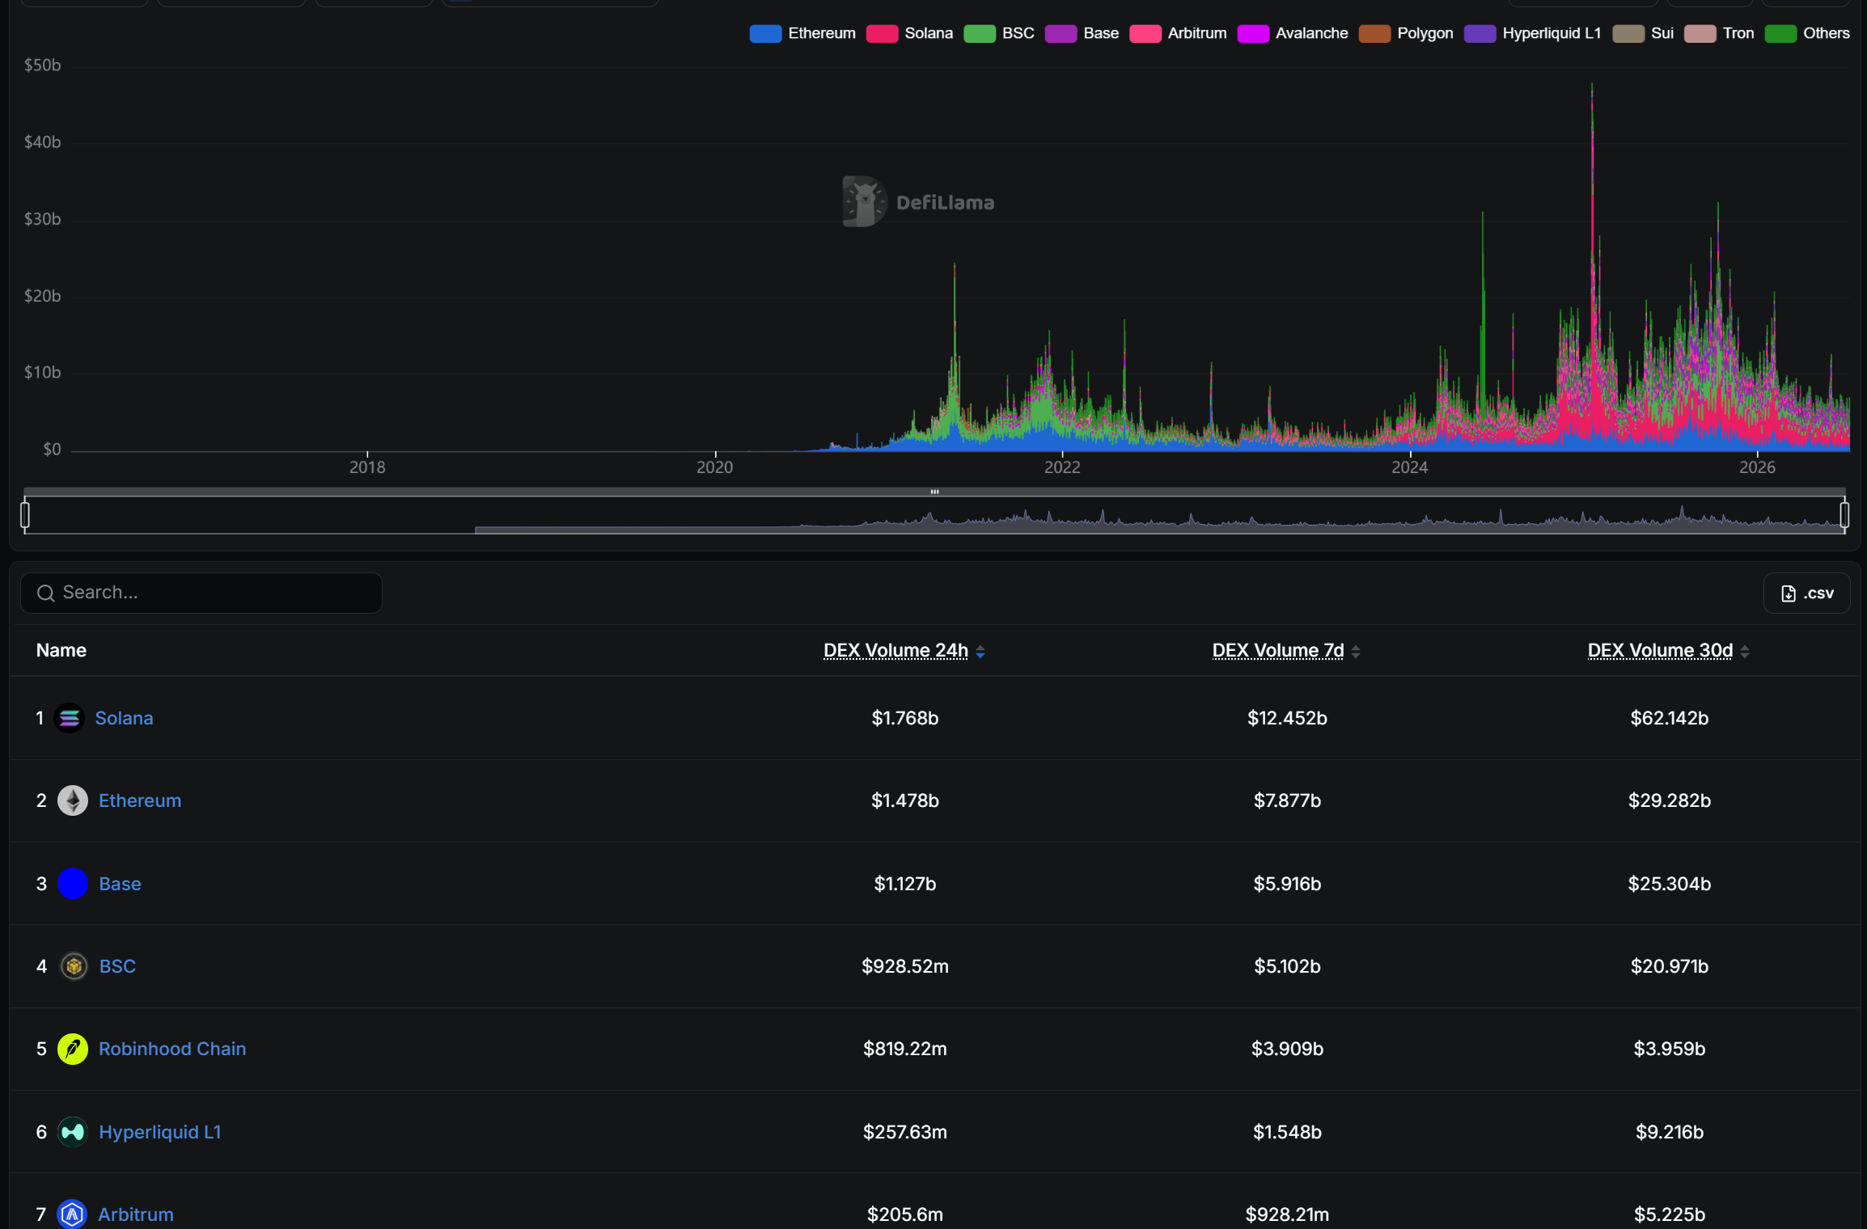
Task: Toggle the Arbitrum legend series
Action: tap(1178, 33)
